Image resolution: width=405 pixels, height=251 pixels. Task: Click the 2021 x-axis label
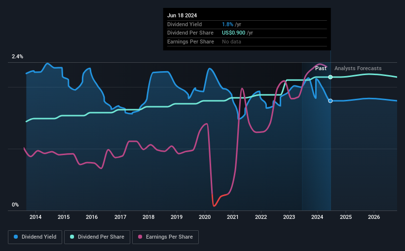point(233,217)
